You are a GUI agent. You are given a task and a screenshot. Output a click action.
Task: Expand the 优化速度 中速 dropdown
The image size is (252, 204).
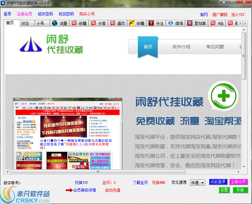(198, 183)
